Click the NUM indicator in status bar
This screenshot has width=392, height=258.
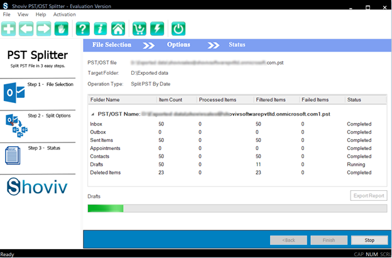tap(372, 254)
